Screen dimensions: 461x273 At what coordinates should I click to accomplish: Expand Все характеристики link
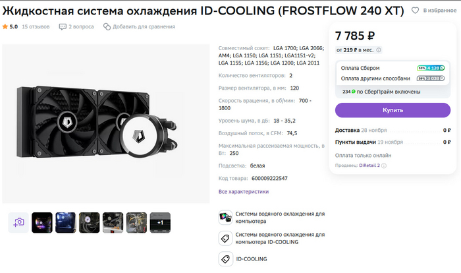[244, 191]
